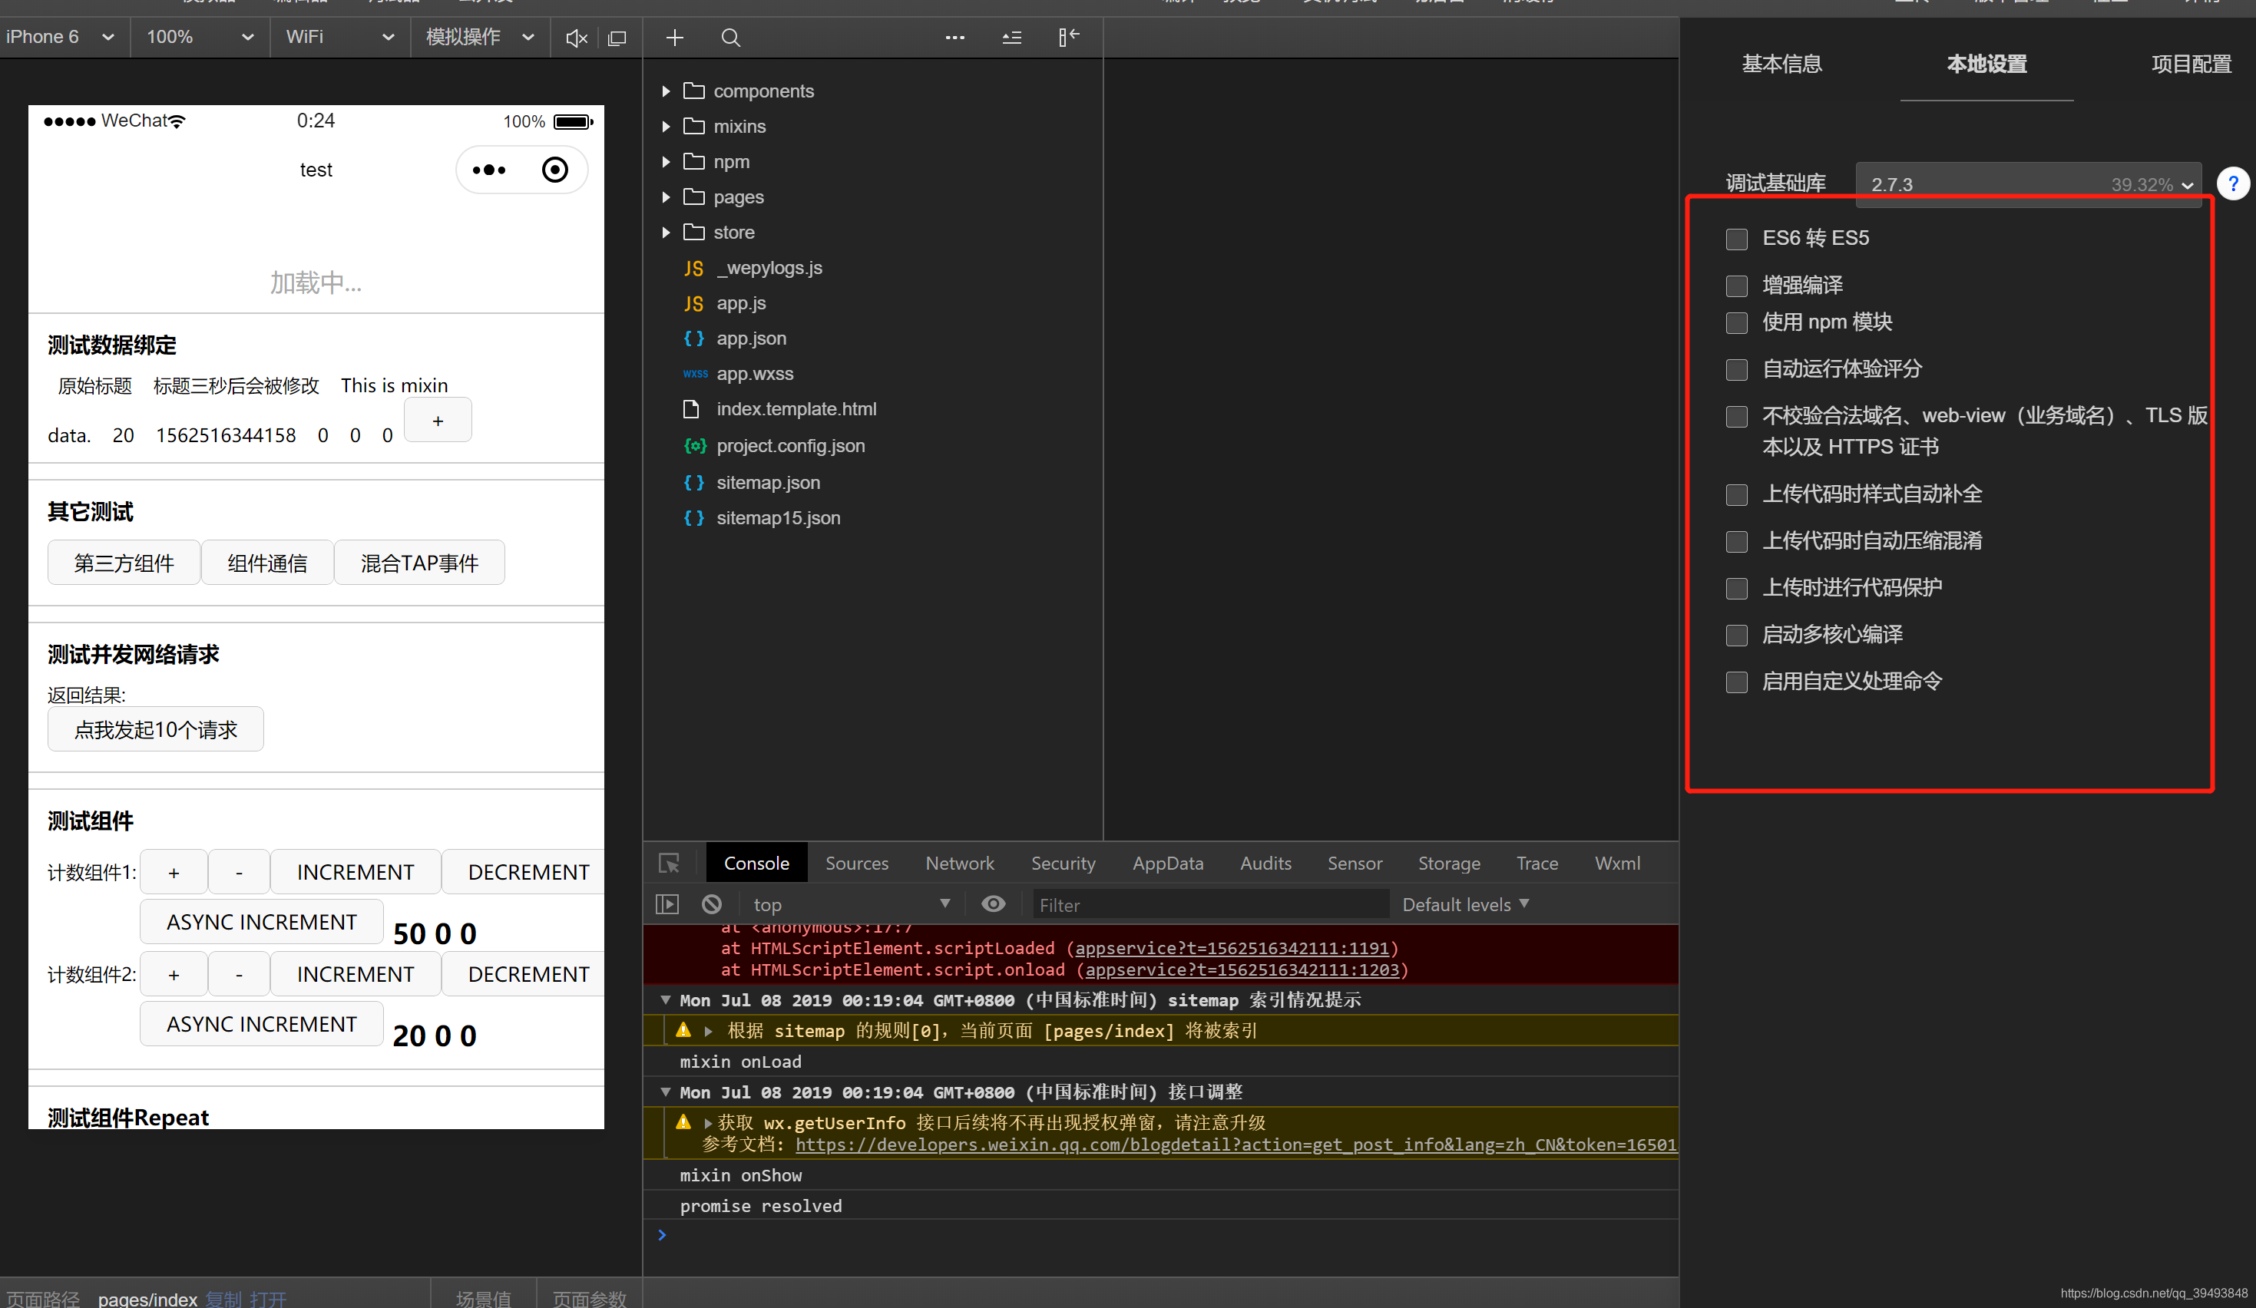Screen dimensions: 2256x1308
Task: Open app.json file
Action: pyautogui.click(x=751, y=339)
